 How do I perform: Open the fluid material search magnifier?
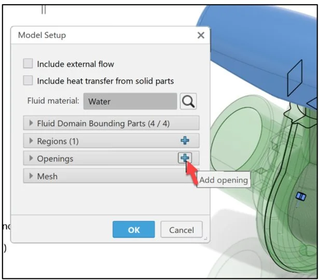click(188, 102)
